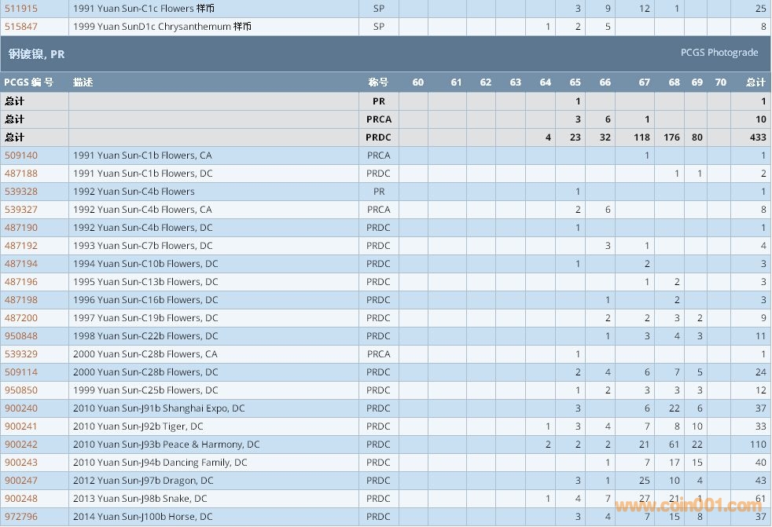The width and height of the screenshot is (772, 527).
Task: Open coin entry 509140
Action: point(21,156)
